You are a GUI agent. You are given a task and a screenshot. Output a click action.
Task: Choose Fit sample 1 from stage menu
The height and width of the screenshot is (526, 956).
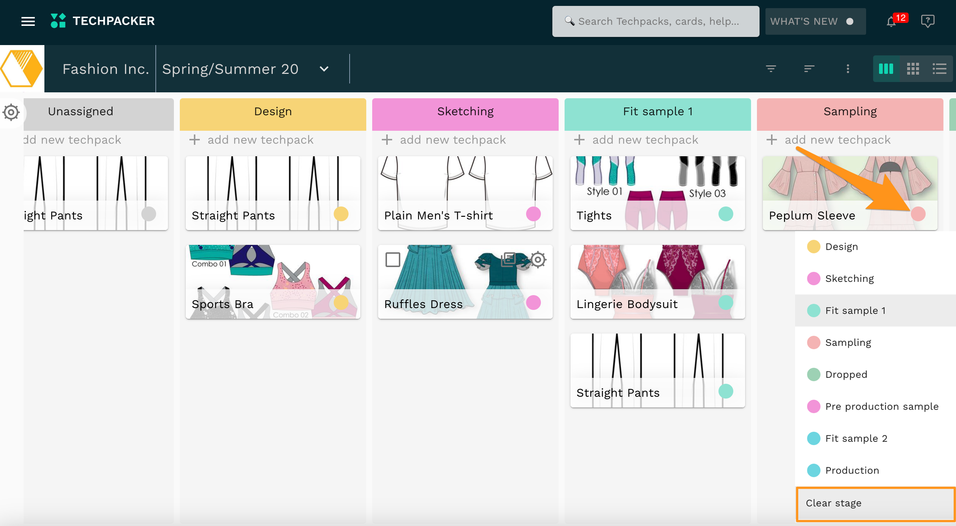855,310
